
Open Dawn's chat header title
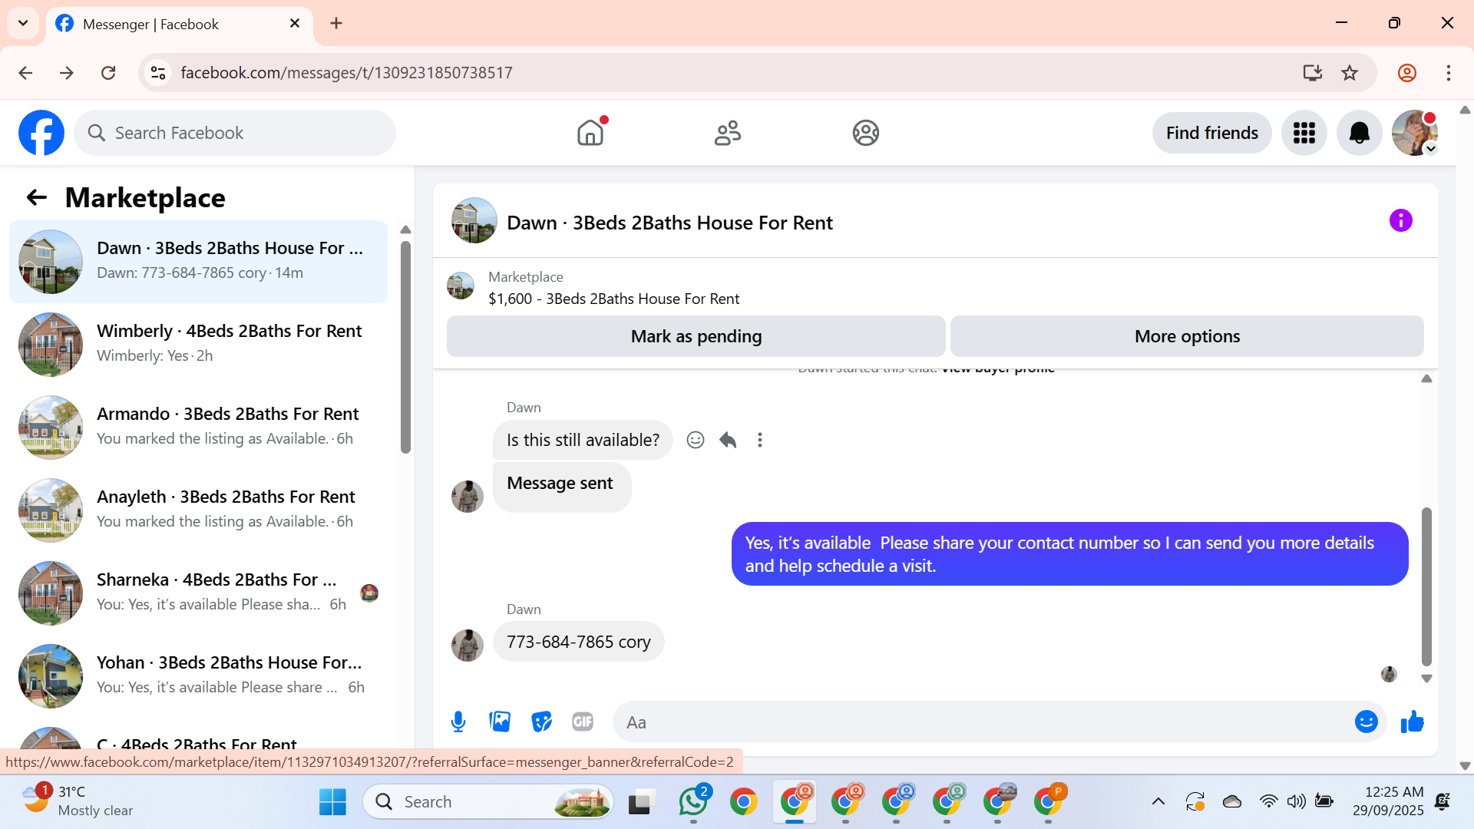pyautogui.click(x=669, y=223)
